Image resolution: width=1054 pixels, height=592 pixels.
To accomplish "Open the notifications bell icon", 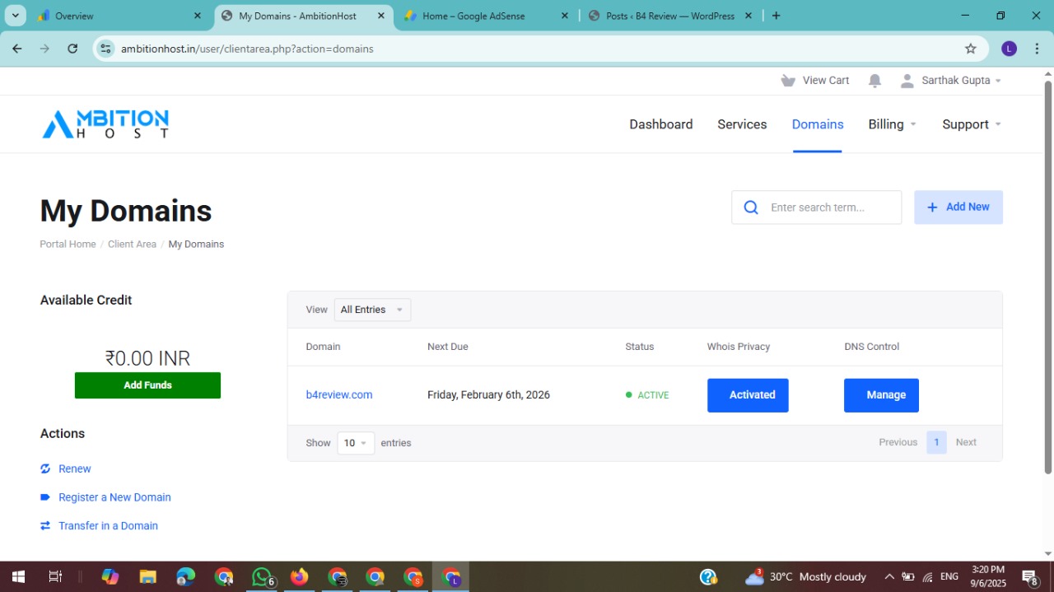I will click(x=875, y=81).
